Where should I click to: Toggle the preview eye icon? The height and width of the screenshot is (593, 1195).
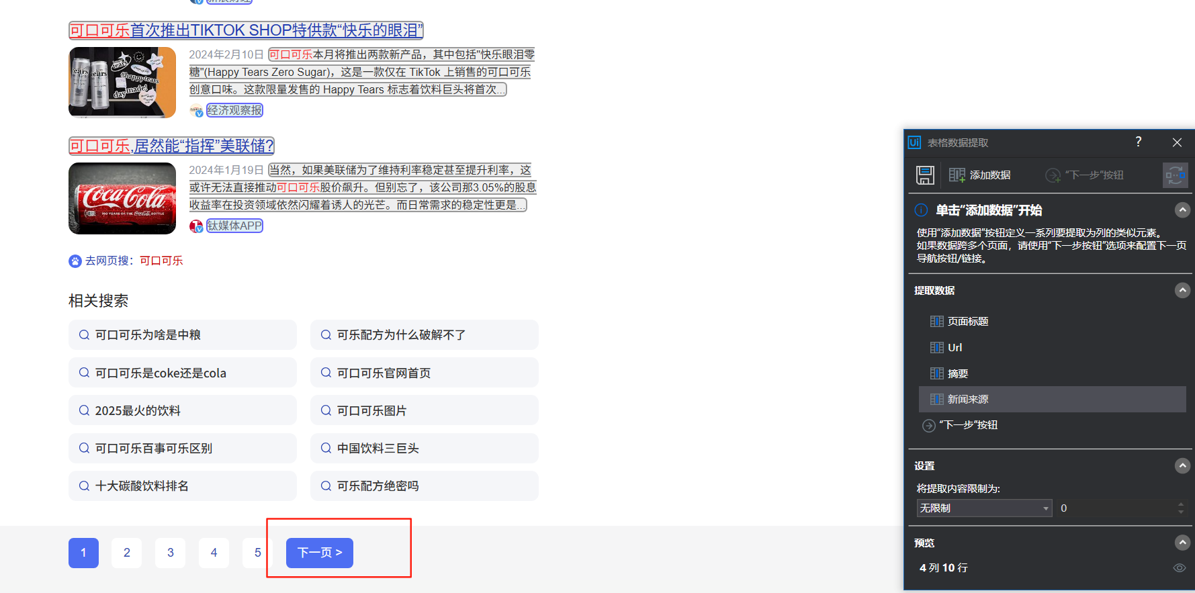point(1180,568)
